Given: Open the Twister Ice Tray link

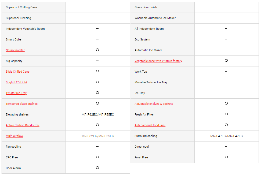Looking at the screenshot, I should (x=16, y=93).
